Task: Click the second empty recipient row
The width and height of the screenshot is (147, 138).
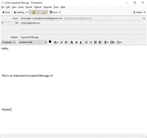Action: (83, 27)
